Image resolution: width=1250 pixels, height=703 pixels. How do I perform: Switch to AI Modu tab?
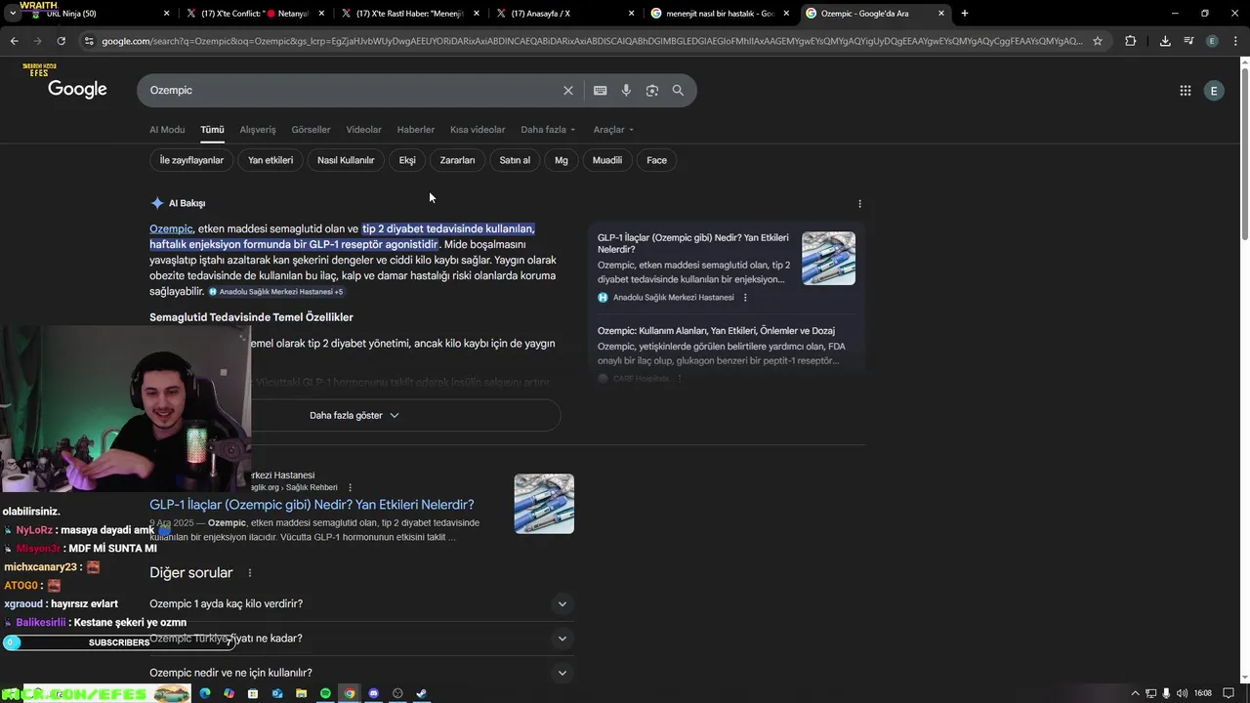click(x=167, y=130)
